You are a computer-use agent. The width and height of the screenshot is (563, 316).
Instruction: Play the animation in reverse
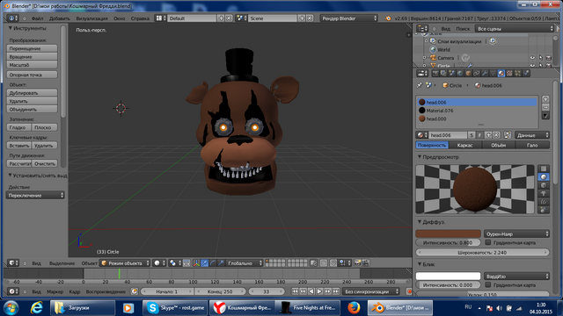[311, 291]
